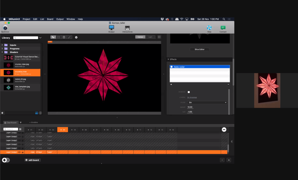
Task: Tick the Auto-color effect checkbox
Action: 172,67
